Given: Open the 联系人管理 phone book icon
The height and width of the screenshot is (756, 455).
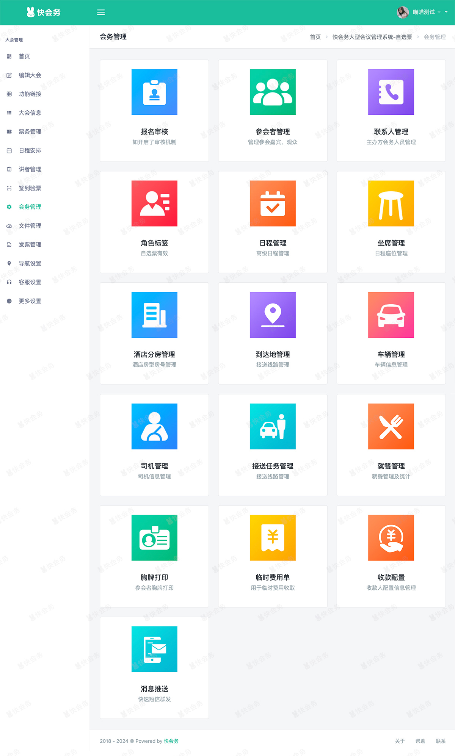Looking at the screenshot, I should coord(391,92).
